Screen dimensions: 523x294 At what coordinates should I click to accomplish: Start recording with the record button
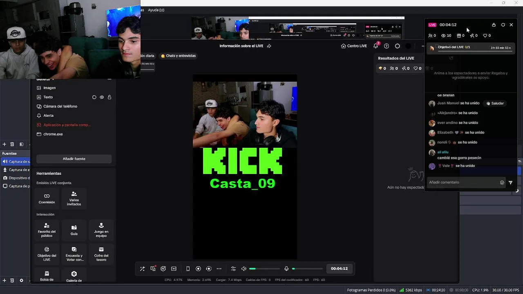tap(198, 269)
